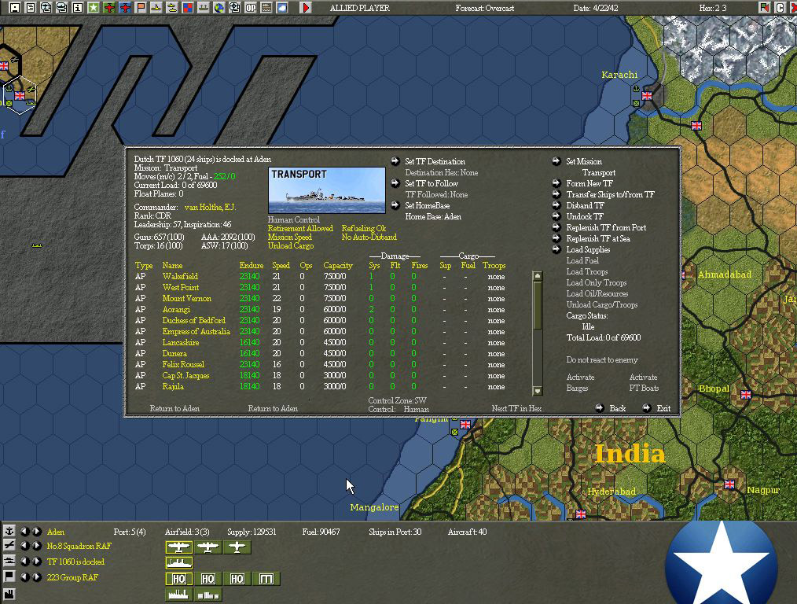This screenshot has width=797, height=604.
Task: Select the green factory silhouette icon
Action: 178,595
